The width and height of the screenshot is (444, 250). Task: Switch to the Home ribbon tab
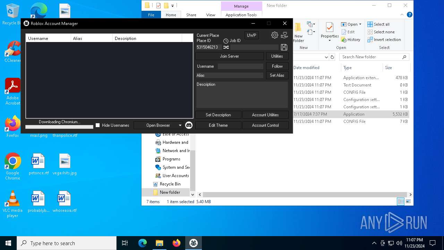pyautogui.click(x=171, y=15)
